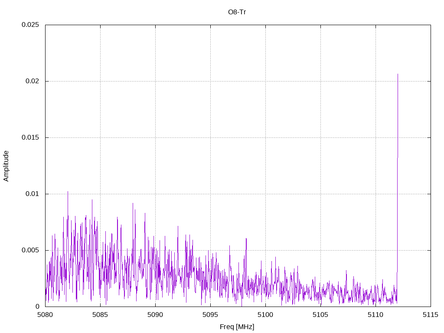The width and height of the screenshot is (444, 333).
Task: Click y-axis tick label 0.015
Action: [30, 137]
